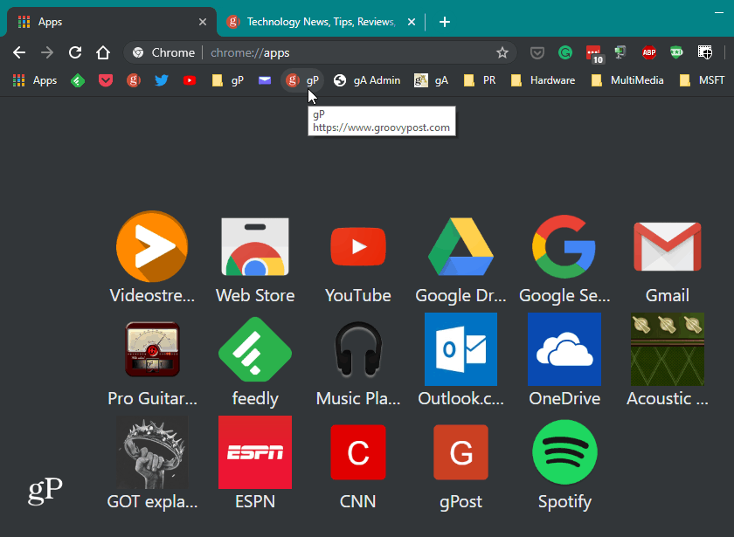
Task: Expand the PR bookmarks folder
Action: [480, 80]
